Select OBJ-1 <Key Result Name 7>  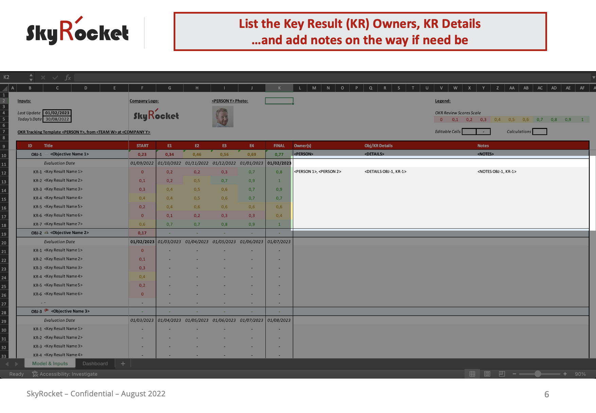point(63,224)
